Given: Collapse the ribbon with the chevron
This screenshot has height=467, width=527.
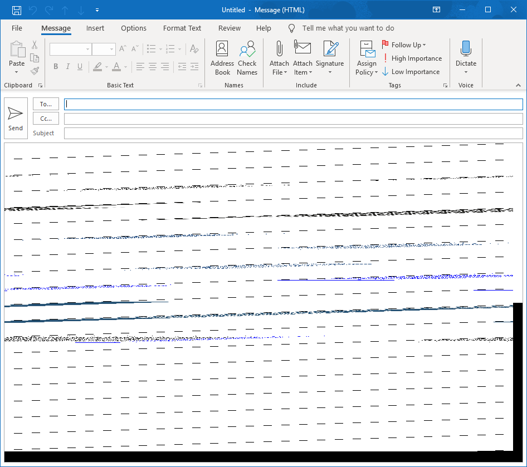Looking at the screenshot, I should point(518,86).
